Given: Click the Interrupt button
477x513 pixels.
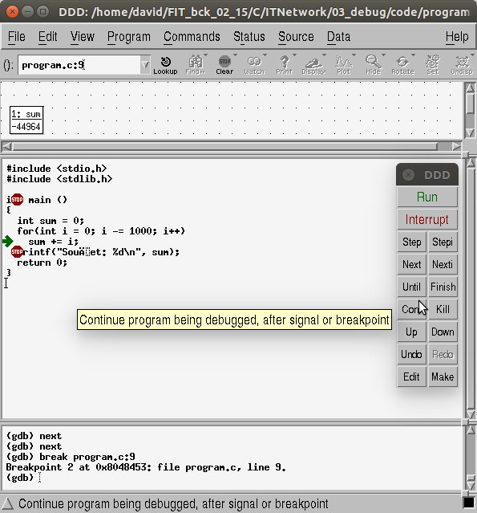Looking at the screenshot, I should 427,219.
